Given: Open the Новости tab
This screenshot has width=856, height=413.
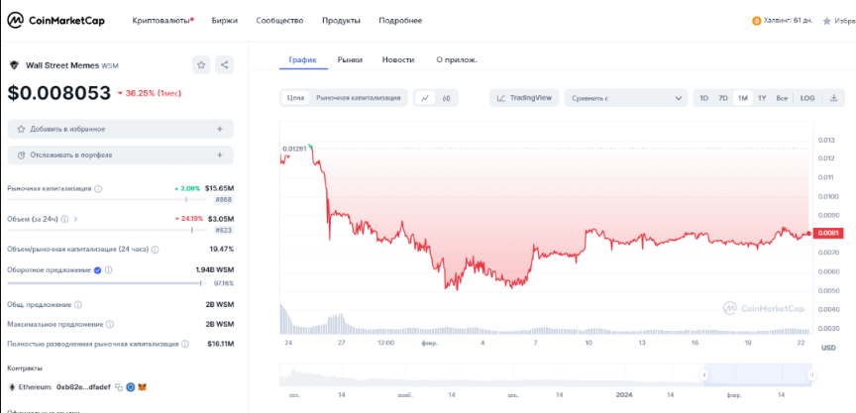Looking at the screenshot, I should coord(398,60).
